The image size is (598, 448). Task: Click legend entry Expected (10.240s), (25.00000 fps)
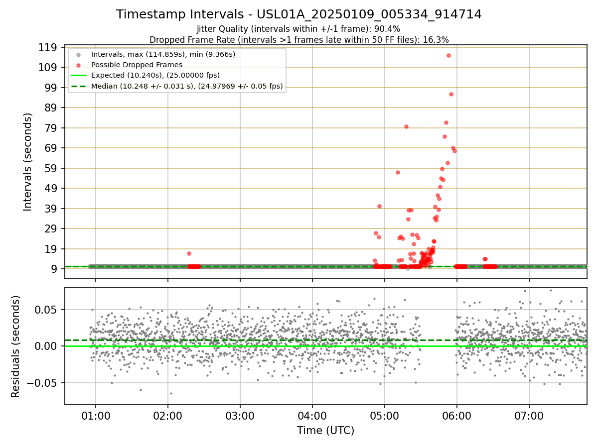(155, 75)
